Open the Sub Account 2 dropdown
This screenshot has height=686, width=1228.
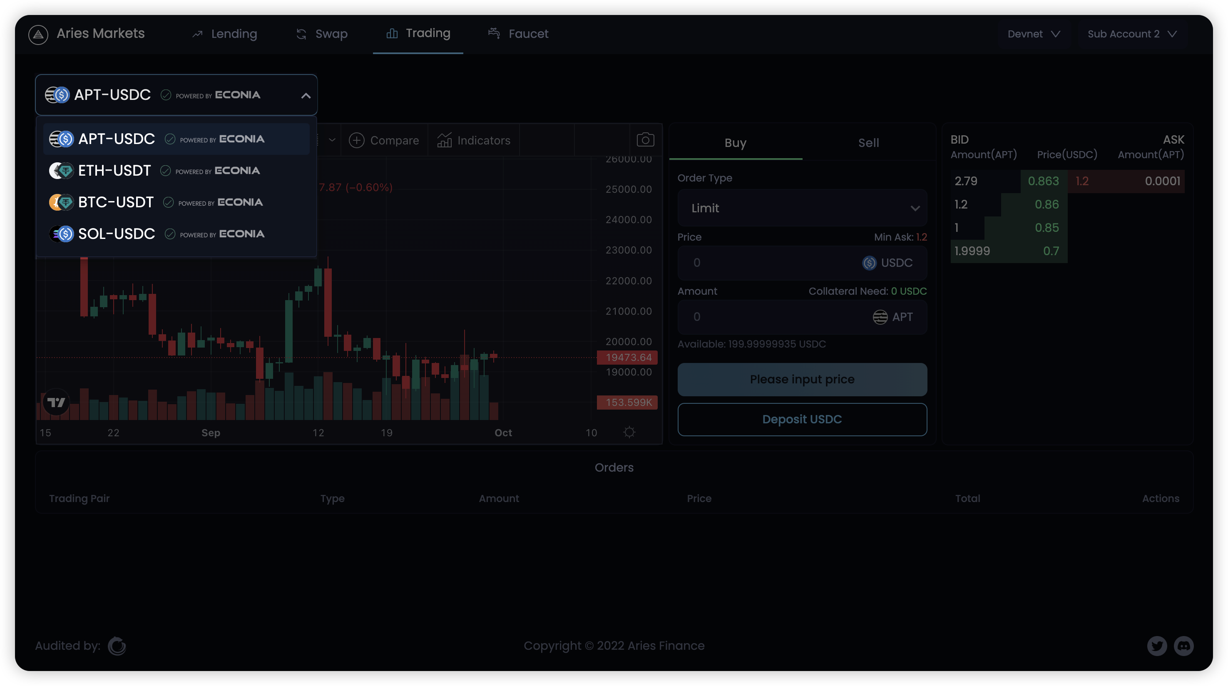(x=1132, y=34)
